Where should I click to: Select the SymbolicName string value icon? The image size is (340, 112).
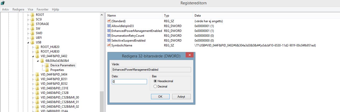point(109,45)
